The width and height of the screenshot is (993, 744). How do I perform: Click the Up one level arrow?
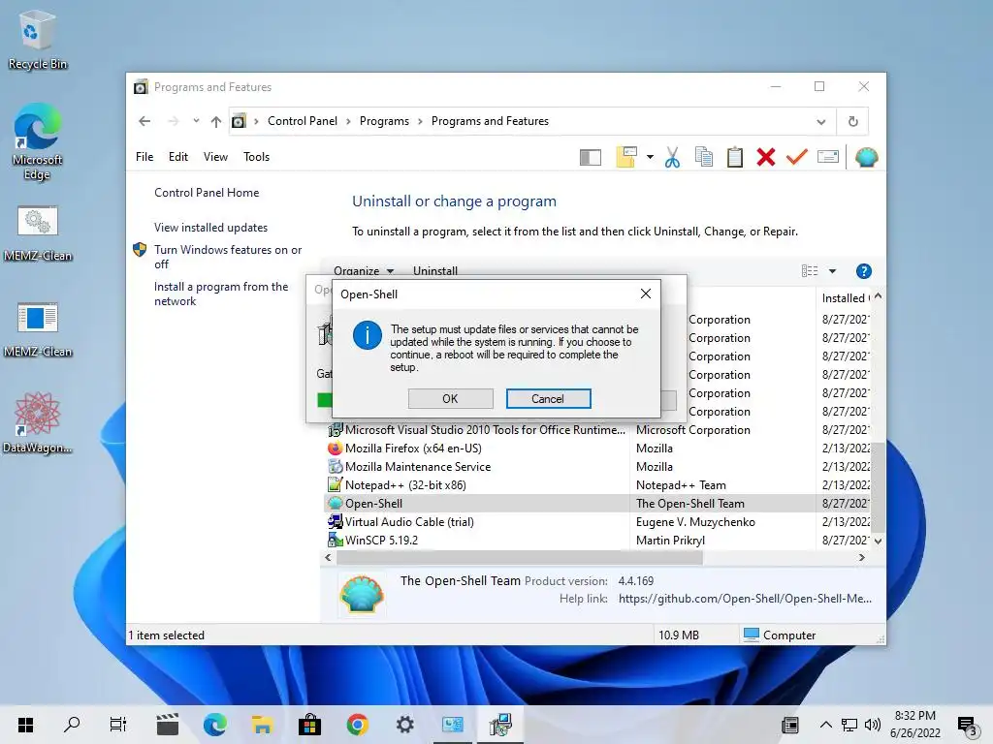click(x=216, y=121)
